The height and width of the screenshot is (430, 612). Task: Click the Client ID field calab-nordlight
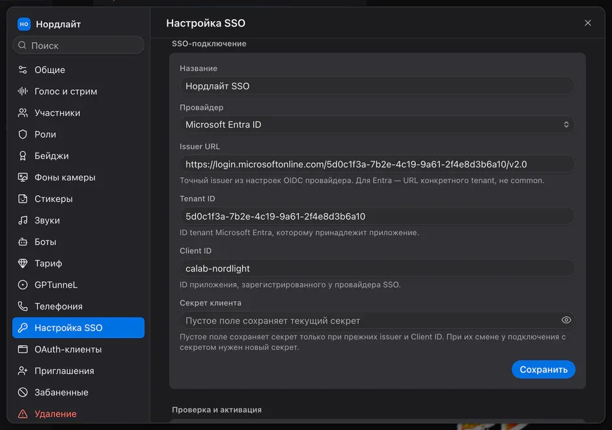pyautogui.click(x=377, y=268)
